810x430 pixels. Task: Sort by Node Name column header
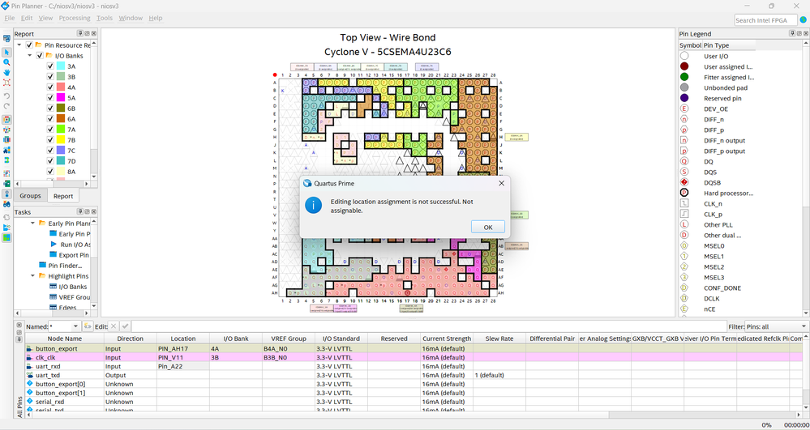click(x=65, y=338)
